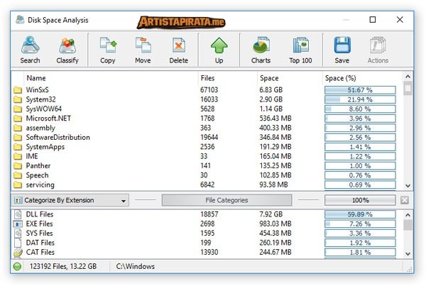
Task: Select the DLL Files category icon
Action: pyautogui.click(x=18, y=214)
